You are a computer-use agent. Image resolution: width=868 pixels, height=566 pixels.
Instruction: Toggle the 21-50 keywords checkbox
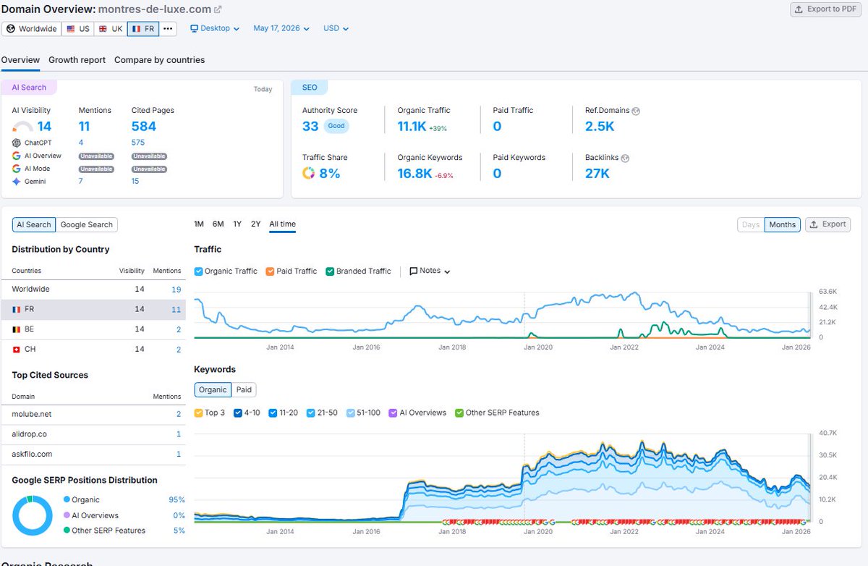[x=311, y=413]
